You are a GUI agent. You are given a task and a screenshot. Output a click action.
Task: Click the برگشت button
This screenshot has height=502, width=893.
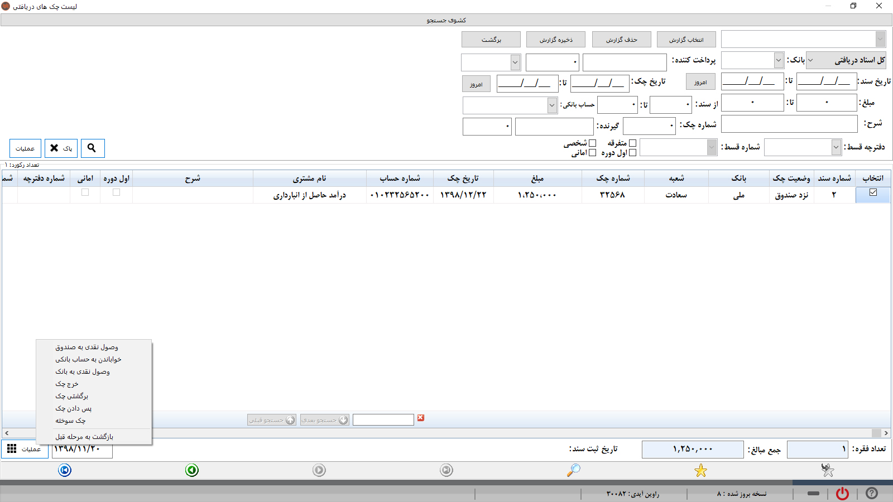coord(491,40)
